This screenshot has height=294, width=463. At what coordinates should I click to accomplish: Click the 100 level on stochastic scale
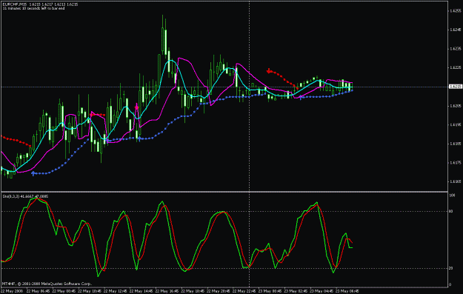point(452,196)
